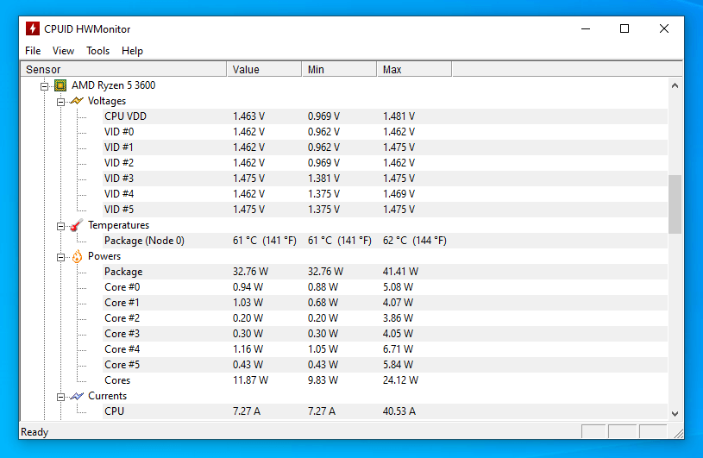Select the Core #2 power row
The image size is (703, 458).
(385, 318)
